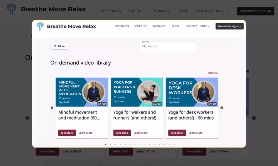Open CONTACT in the popup navigation
278x166 pixels.
click(x=192, y=26)
